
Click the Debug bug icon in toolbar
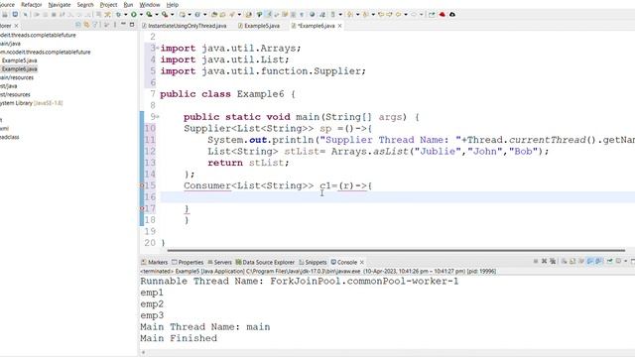119,14
